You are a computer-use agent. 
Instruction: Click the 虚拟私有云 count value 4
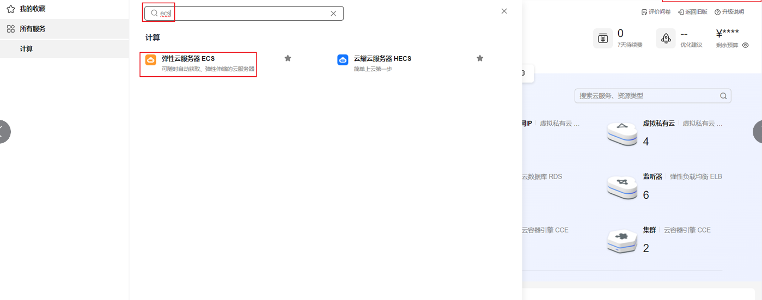point(646,142)
